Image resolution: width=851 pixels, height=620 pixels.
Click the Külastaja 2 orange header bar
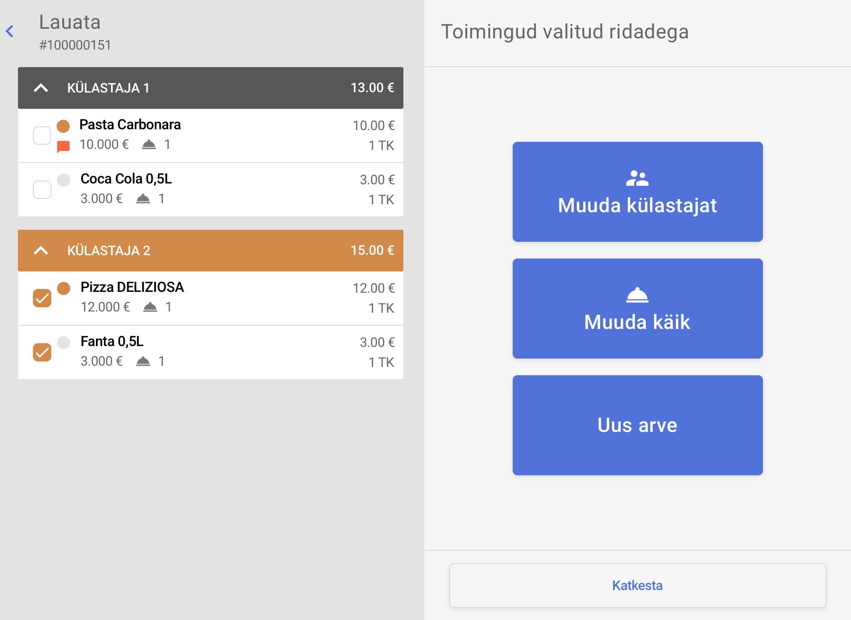tap(250, 251)
